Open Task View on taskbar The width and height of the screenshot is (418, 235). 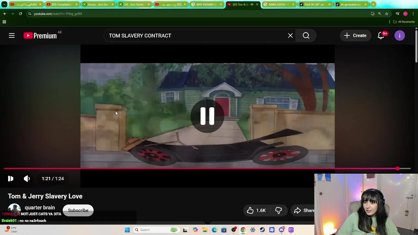tap(185, 230)
